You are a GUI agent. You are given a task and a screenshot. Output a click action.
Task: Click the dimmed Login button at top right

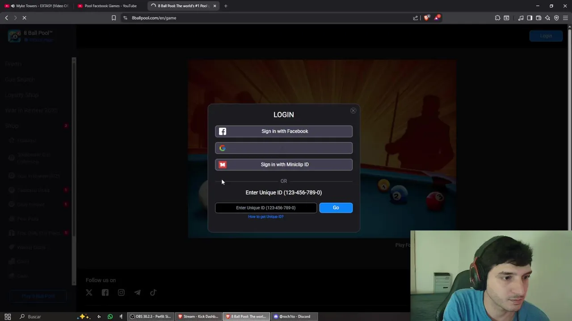[546, 36]
